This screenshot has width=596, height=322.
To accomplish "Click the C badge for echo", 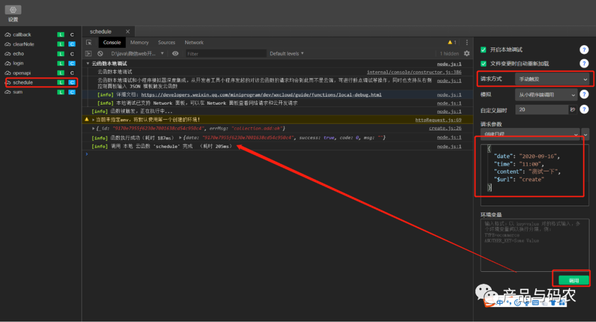I will tap(72, 53).
